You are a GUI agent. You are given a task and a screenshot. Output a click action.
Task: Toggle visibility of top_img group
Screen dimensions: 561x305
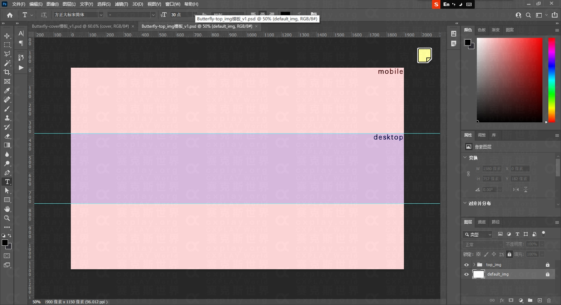466,265
